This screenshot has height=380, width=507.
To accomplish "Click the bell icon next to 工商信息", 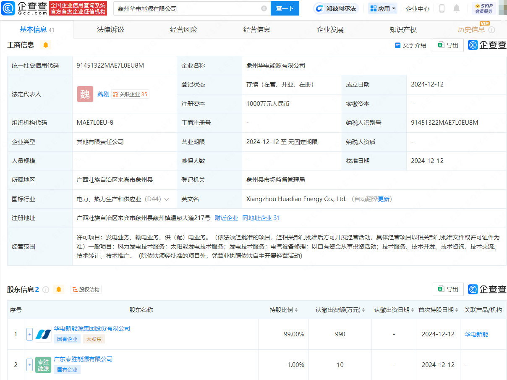I will click(46, 45).
